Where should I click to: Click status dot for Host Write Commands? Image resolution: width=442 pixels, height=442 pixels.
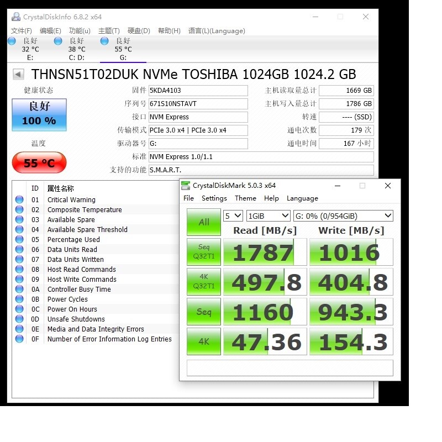coord(19,279)
